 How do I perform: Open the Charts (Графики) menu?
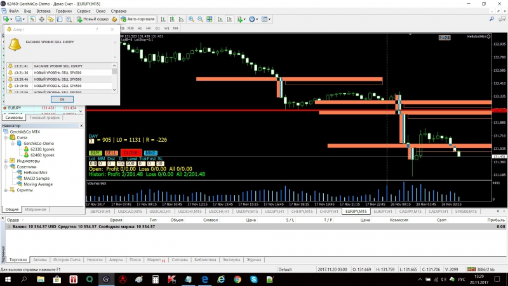coord(64,11)
